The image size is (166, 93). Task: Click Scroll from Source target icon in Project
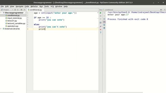pyautogui.click(x=15, y=10)
